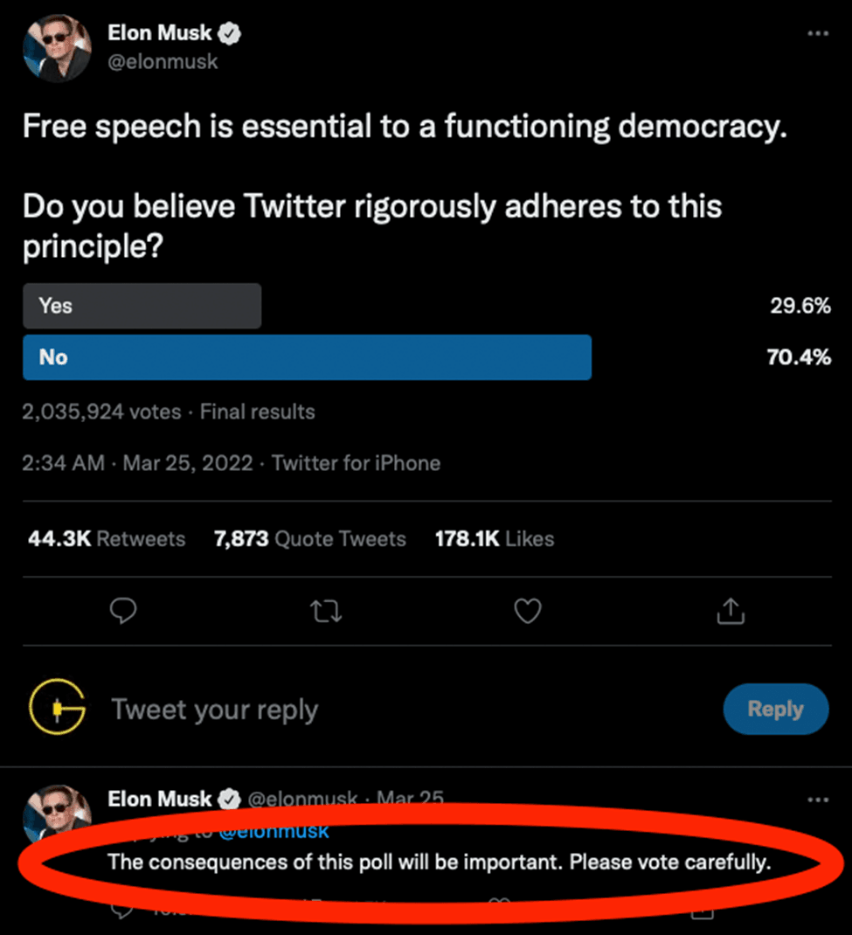Open Elon Musk's profile picture
The width and height of the screenshot is (852, 935).
(56, 49)
